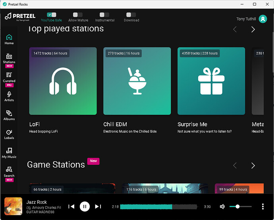Go to the Home tab

pyautogui.click(x=9, y=39)
